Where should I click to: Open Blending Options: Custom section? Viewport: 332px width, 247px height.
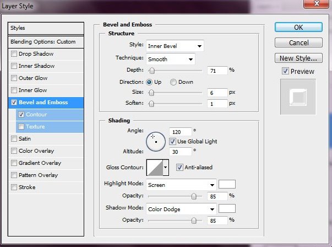click(x=43, y=42)
